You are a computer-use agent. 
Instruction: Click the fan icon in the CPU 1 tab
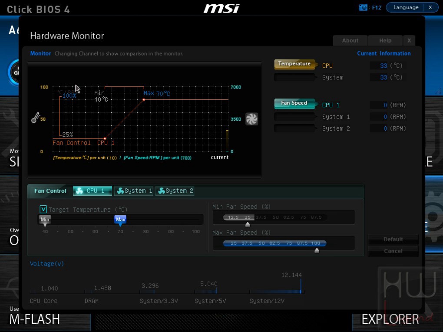79,191
